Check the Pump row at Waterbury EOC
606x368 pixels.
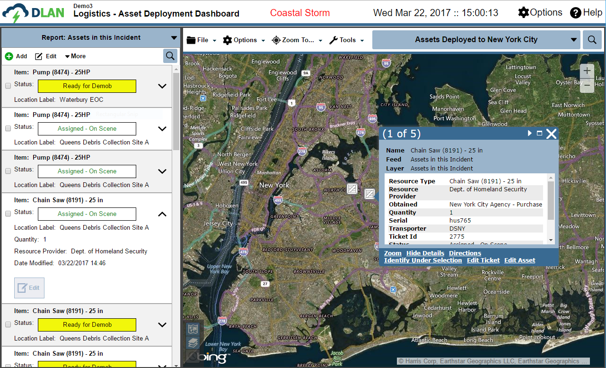coord(8,86)
